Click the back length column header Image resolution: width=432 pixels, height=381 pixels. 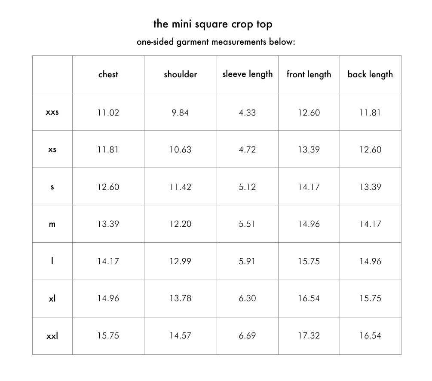tap(370, 74)
